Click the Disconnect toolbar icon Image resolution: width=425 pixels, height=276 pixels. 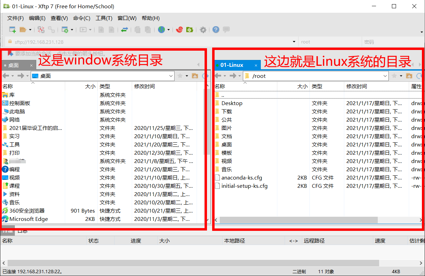41,30
